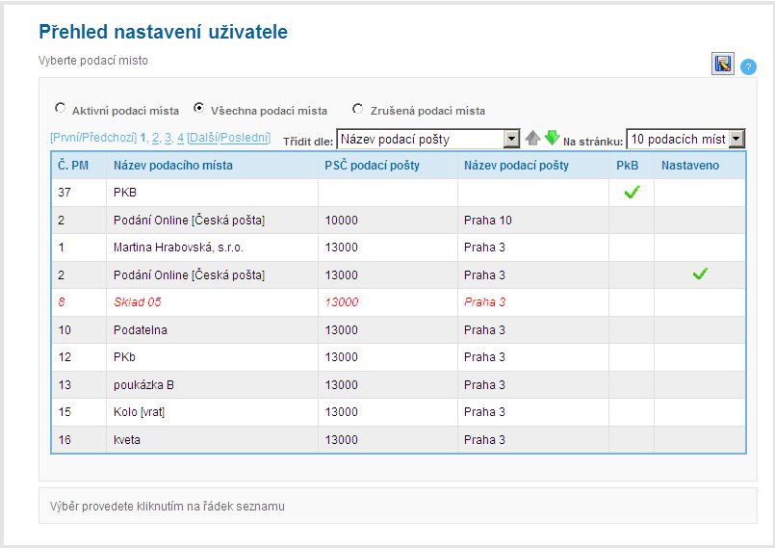Select the 'Podatelna' row in the list
Image resolution: width=775 pixels, height=548 pixels.
[x=140, y=330]
